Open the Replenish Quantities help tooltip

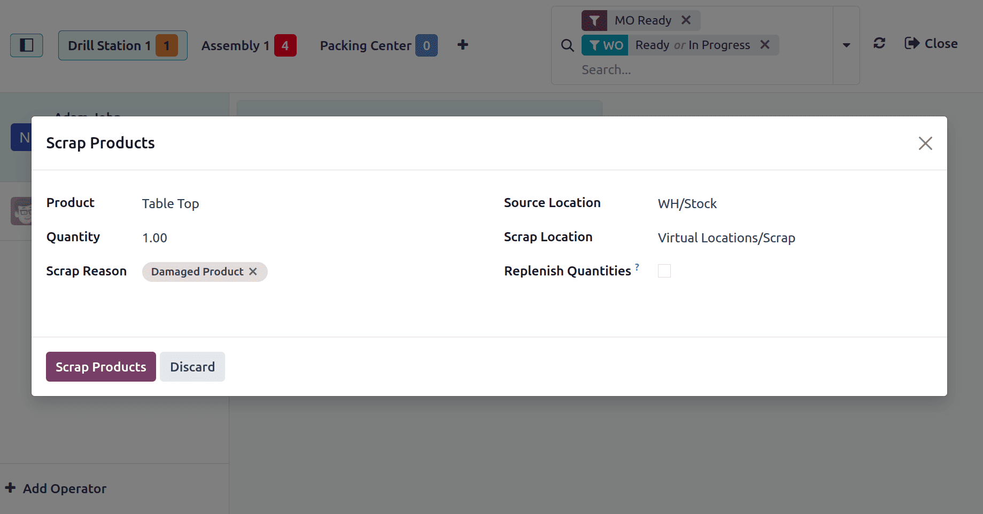pos(637,266)
